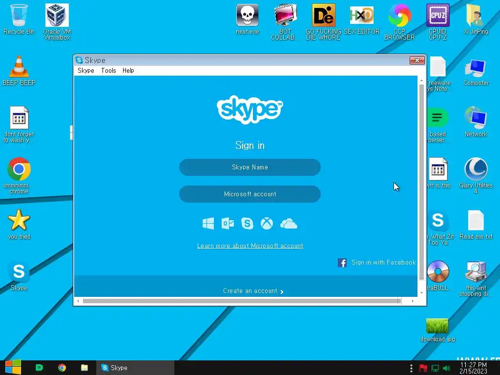500x375 pixels.
Task: Select the this aint stopping icon
Action: (x=476, y=278)
